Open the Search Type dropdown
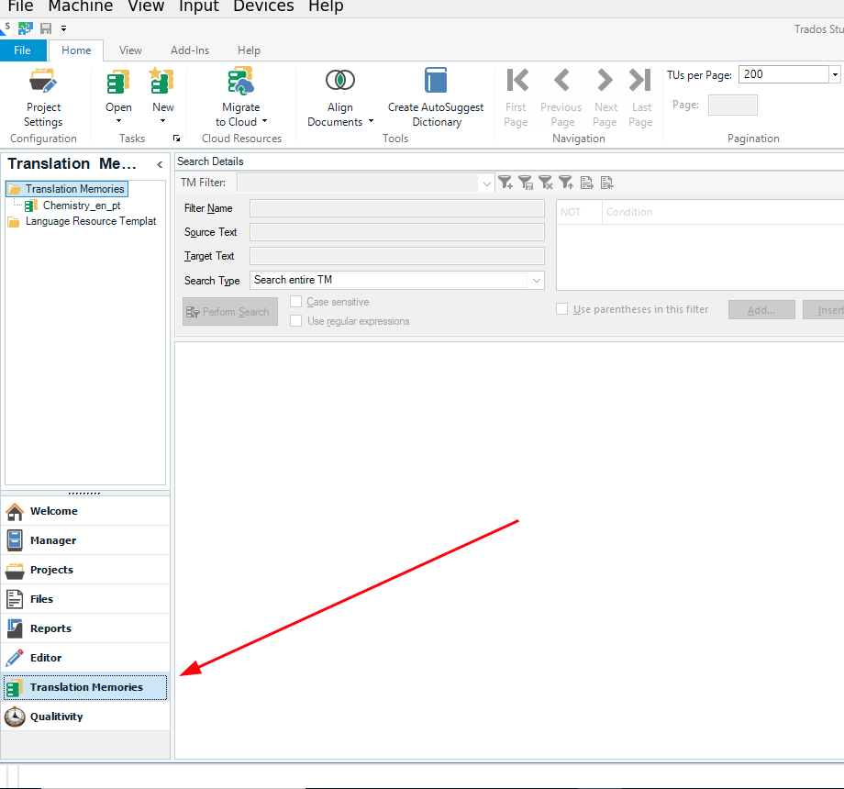Viewport: 844px width, 789px height. [536, 281]
